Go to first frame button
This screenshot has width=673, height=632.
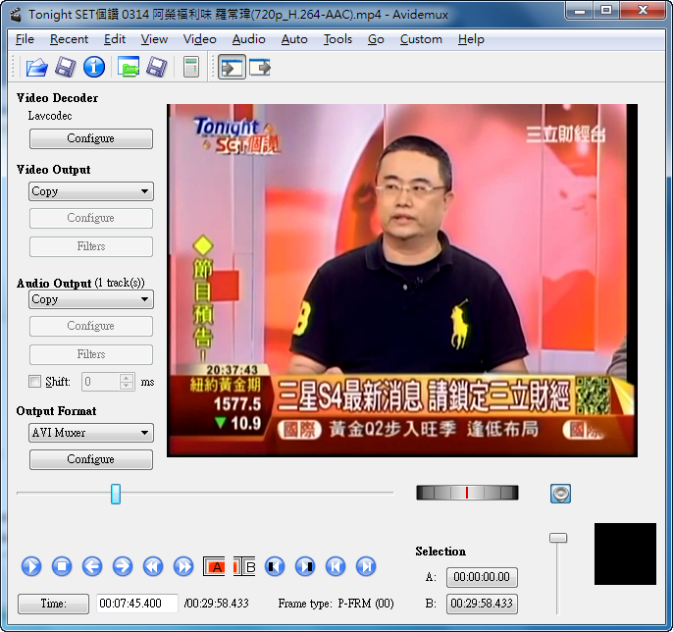[x=336, y=566]
